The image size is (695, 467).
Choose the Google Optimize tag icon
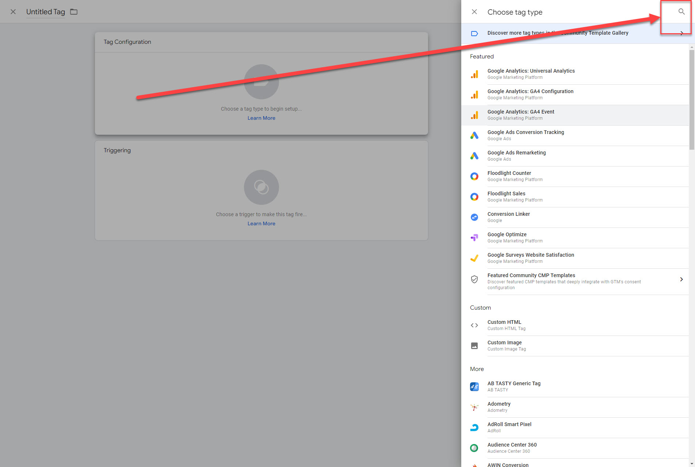[x=474, y=238]
